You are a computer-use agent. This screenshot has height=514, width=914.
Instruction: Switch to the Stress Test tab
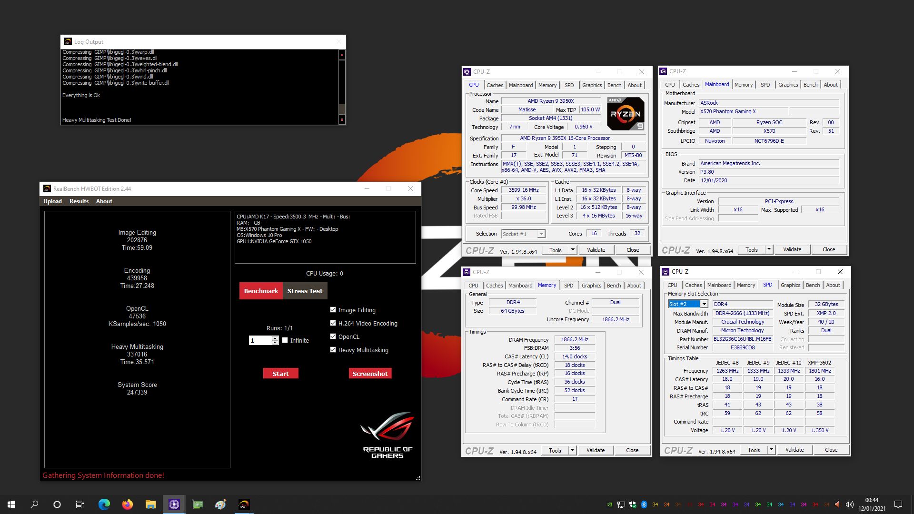(305, 291)
